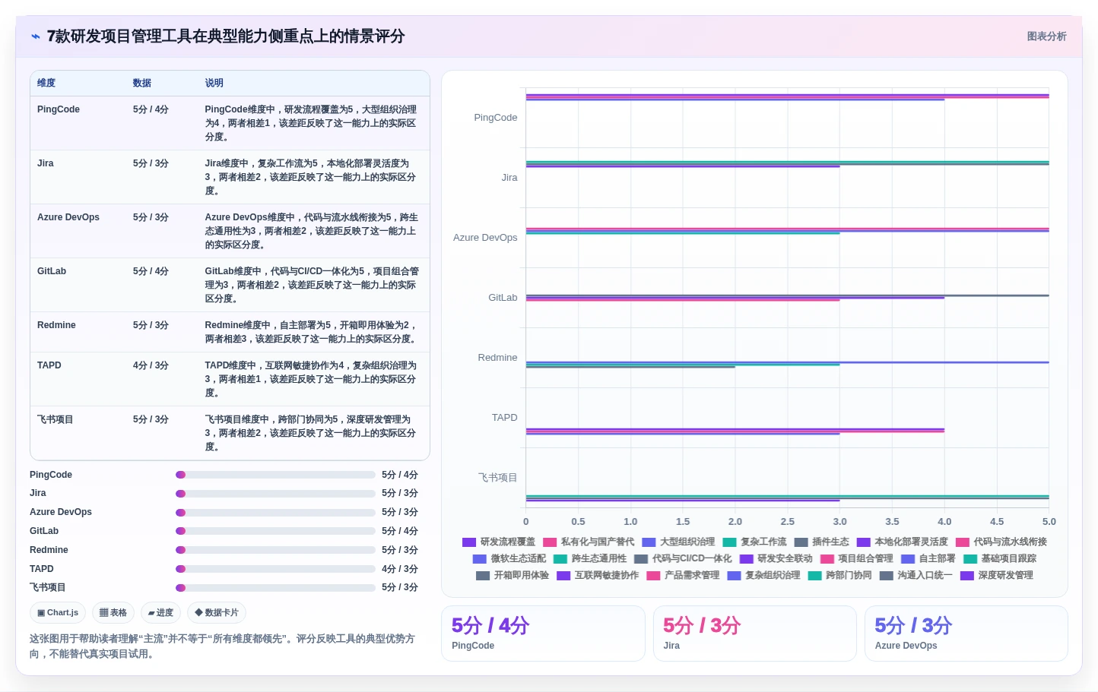
Task: Toggle the 开箱即用体验 legend series
Action: click(513, 576)
